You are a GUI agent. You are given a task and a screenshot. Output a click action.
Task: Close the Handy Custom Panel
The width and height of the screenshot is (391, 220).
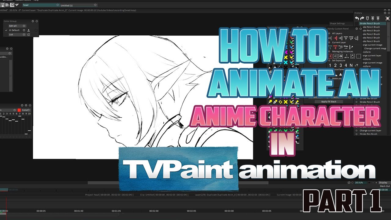click(360, 29)
